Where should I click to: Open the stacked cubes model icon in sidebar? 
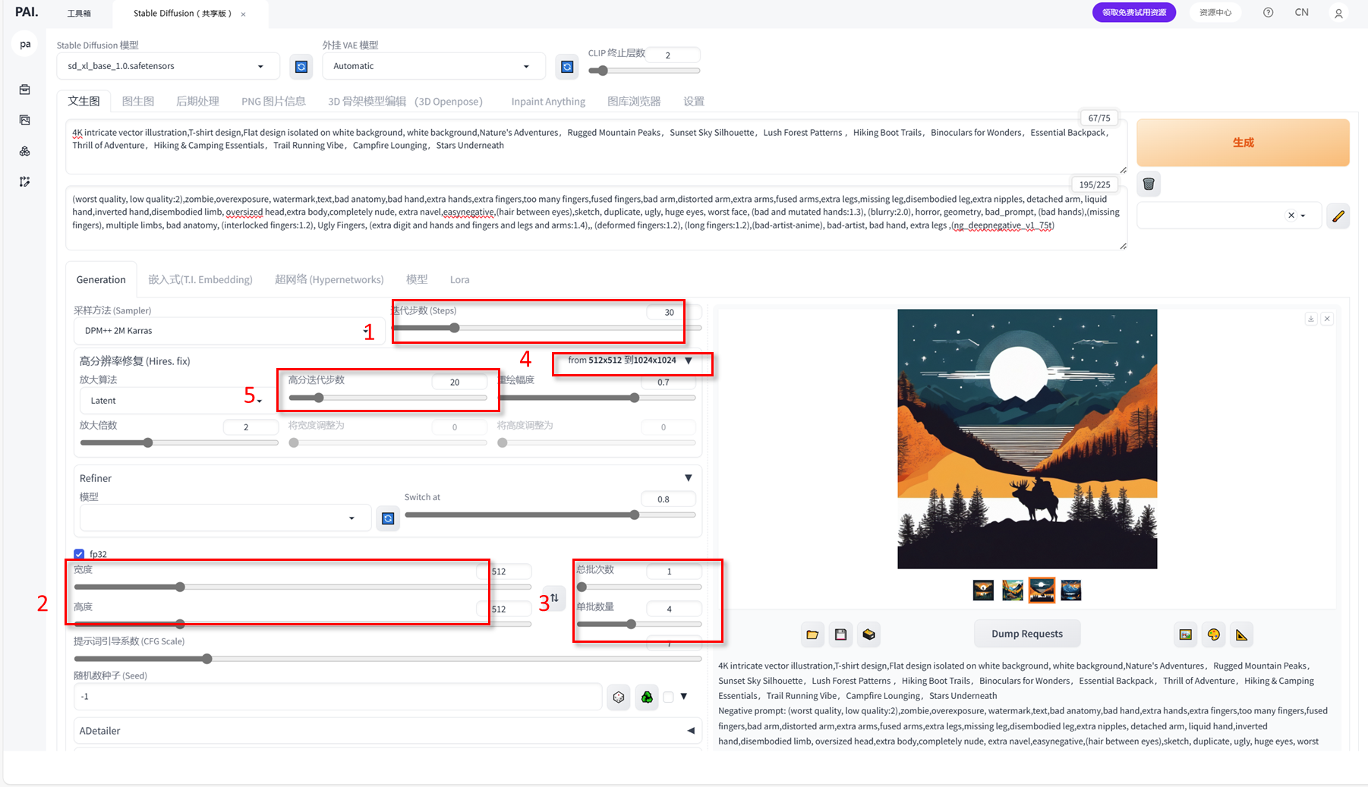pos(25,151)
